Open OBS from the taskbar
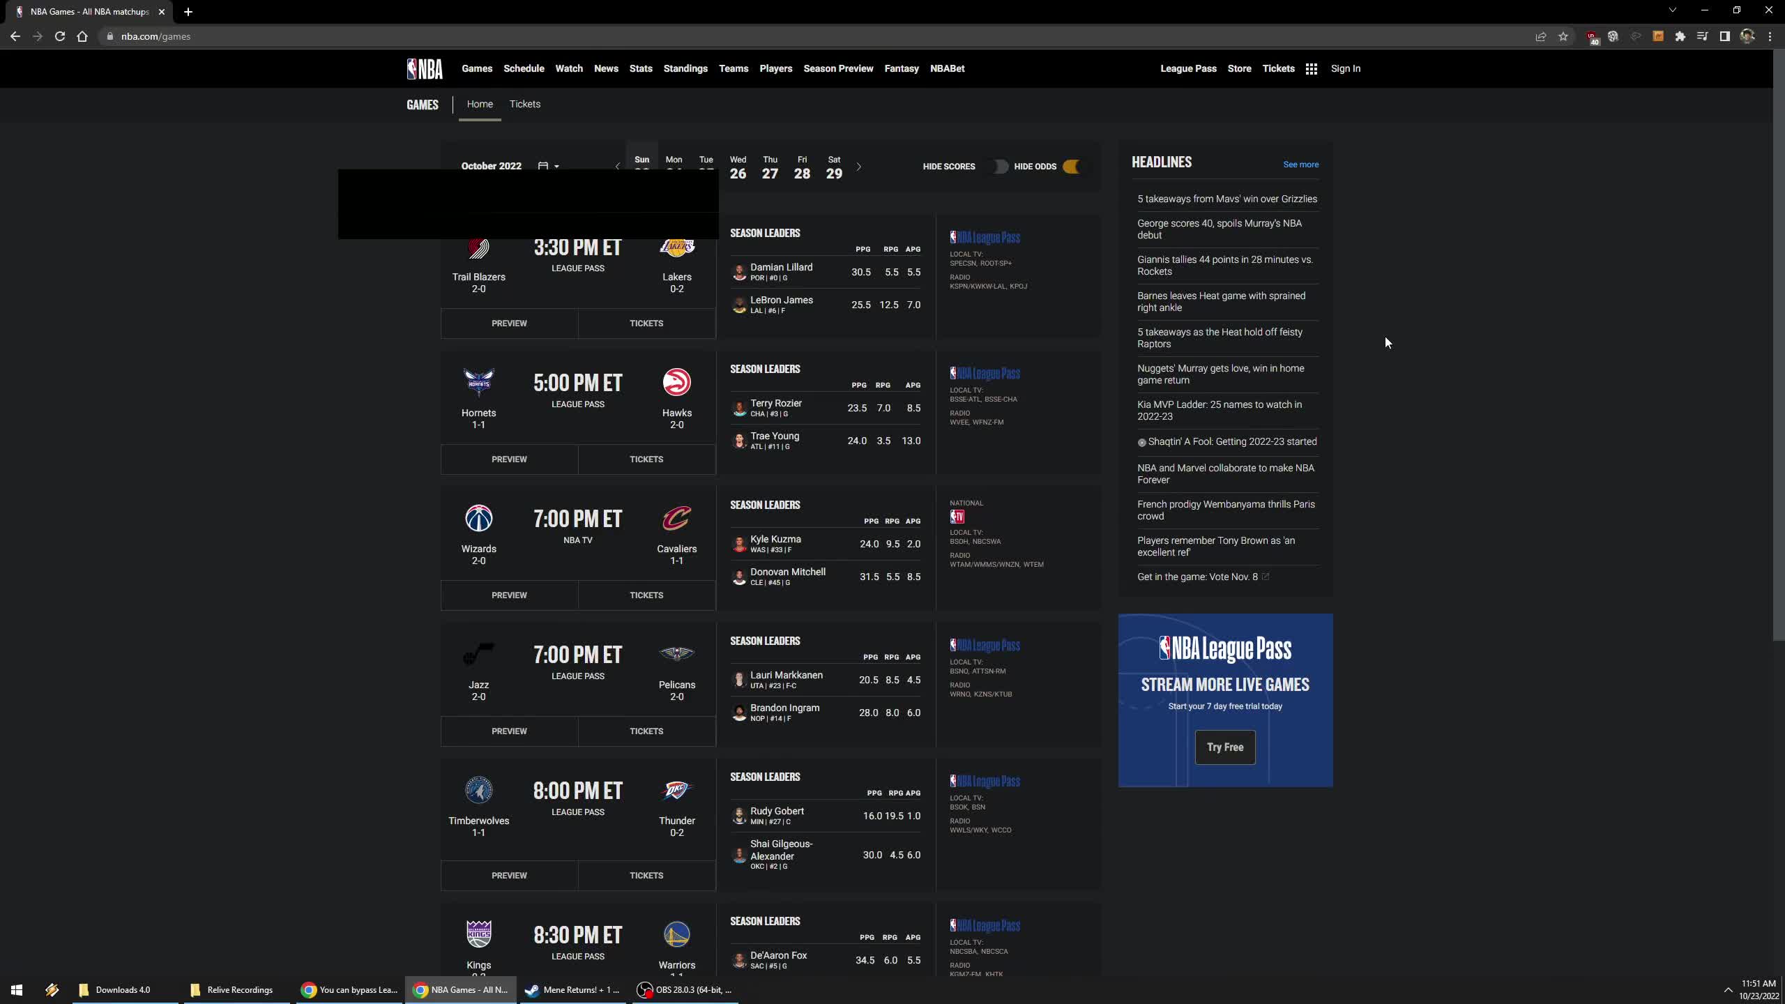Image resolution: width=1785 pixels, height=1004 pixels. [685, 989]
